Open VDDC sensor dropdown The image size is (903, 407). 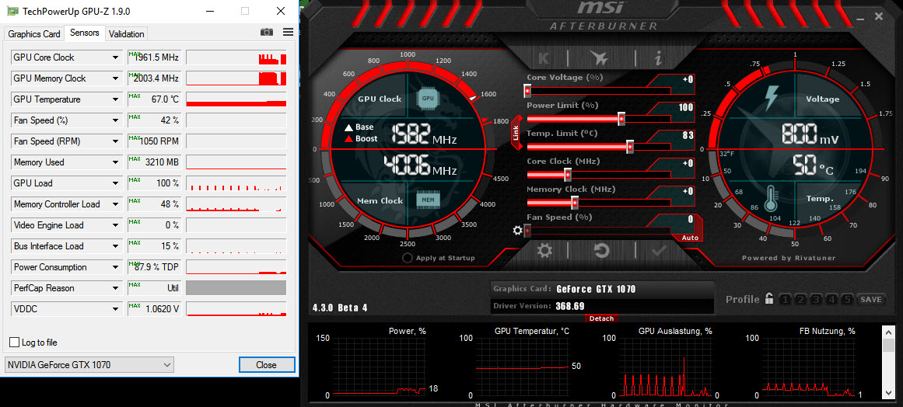pyautogui.click(x=115, y=309)
